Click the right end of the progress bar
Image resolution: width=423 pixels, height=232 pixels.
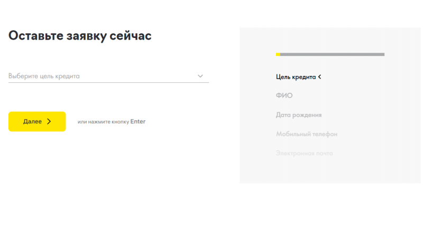pyautogui.click(x=382, y=54)
